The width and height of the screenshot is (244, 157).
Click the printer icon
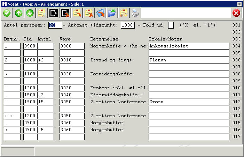point(135,13)
